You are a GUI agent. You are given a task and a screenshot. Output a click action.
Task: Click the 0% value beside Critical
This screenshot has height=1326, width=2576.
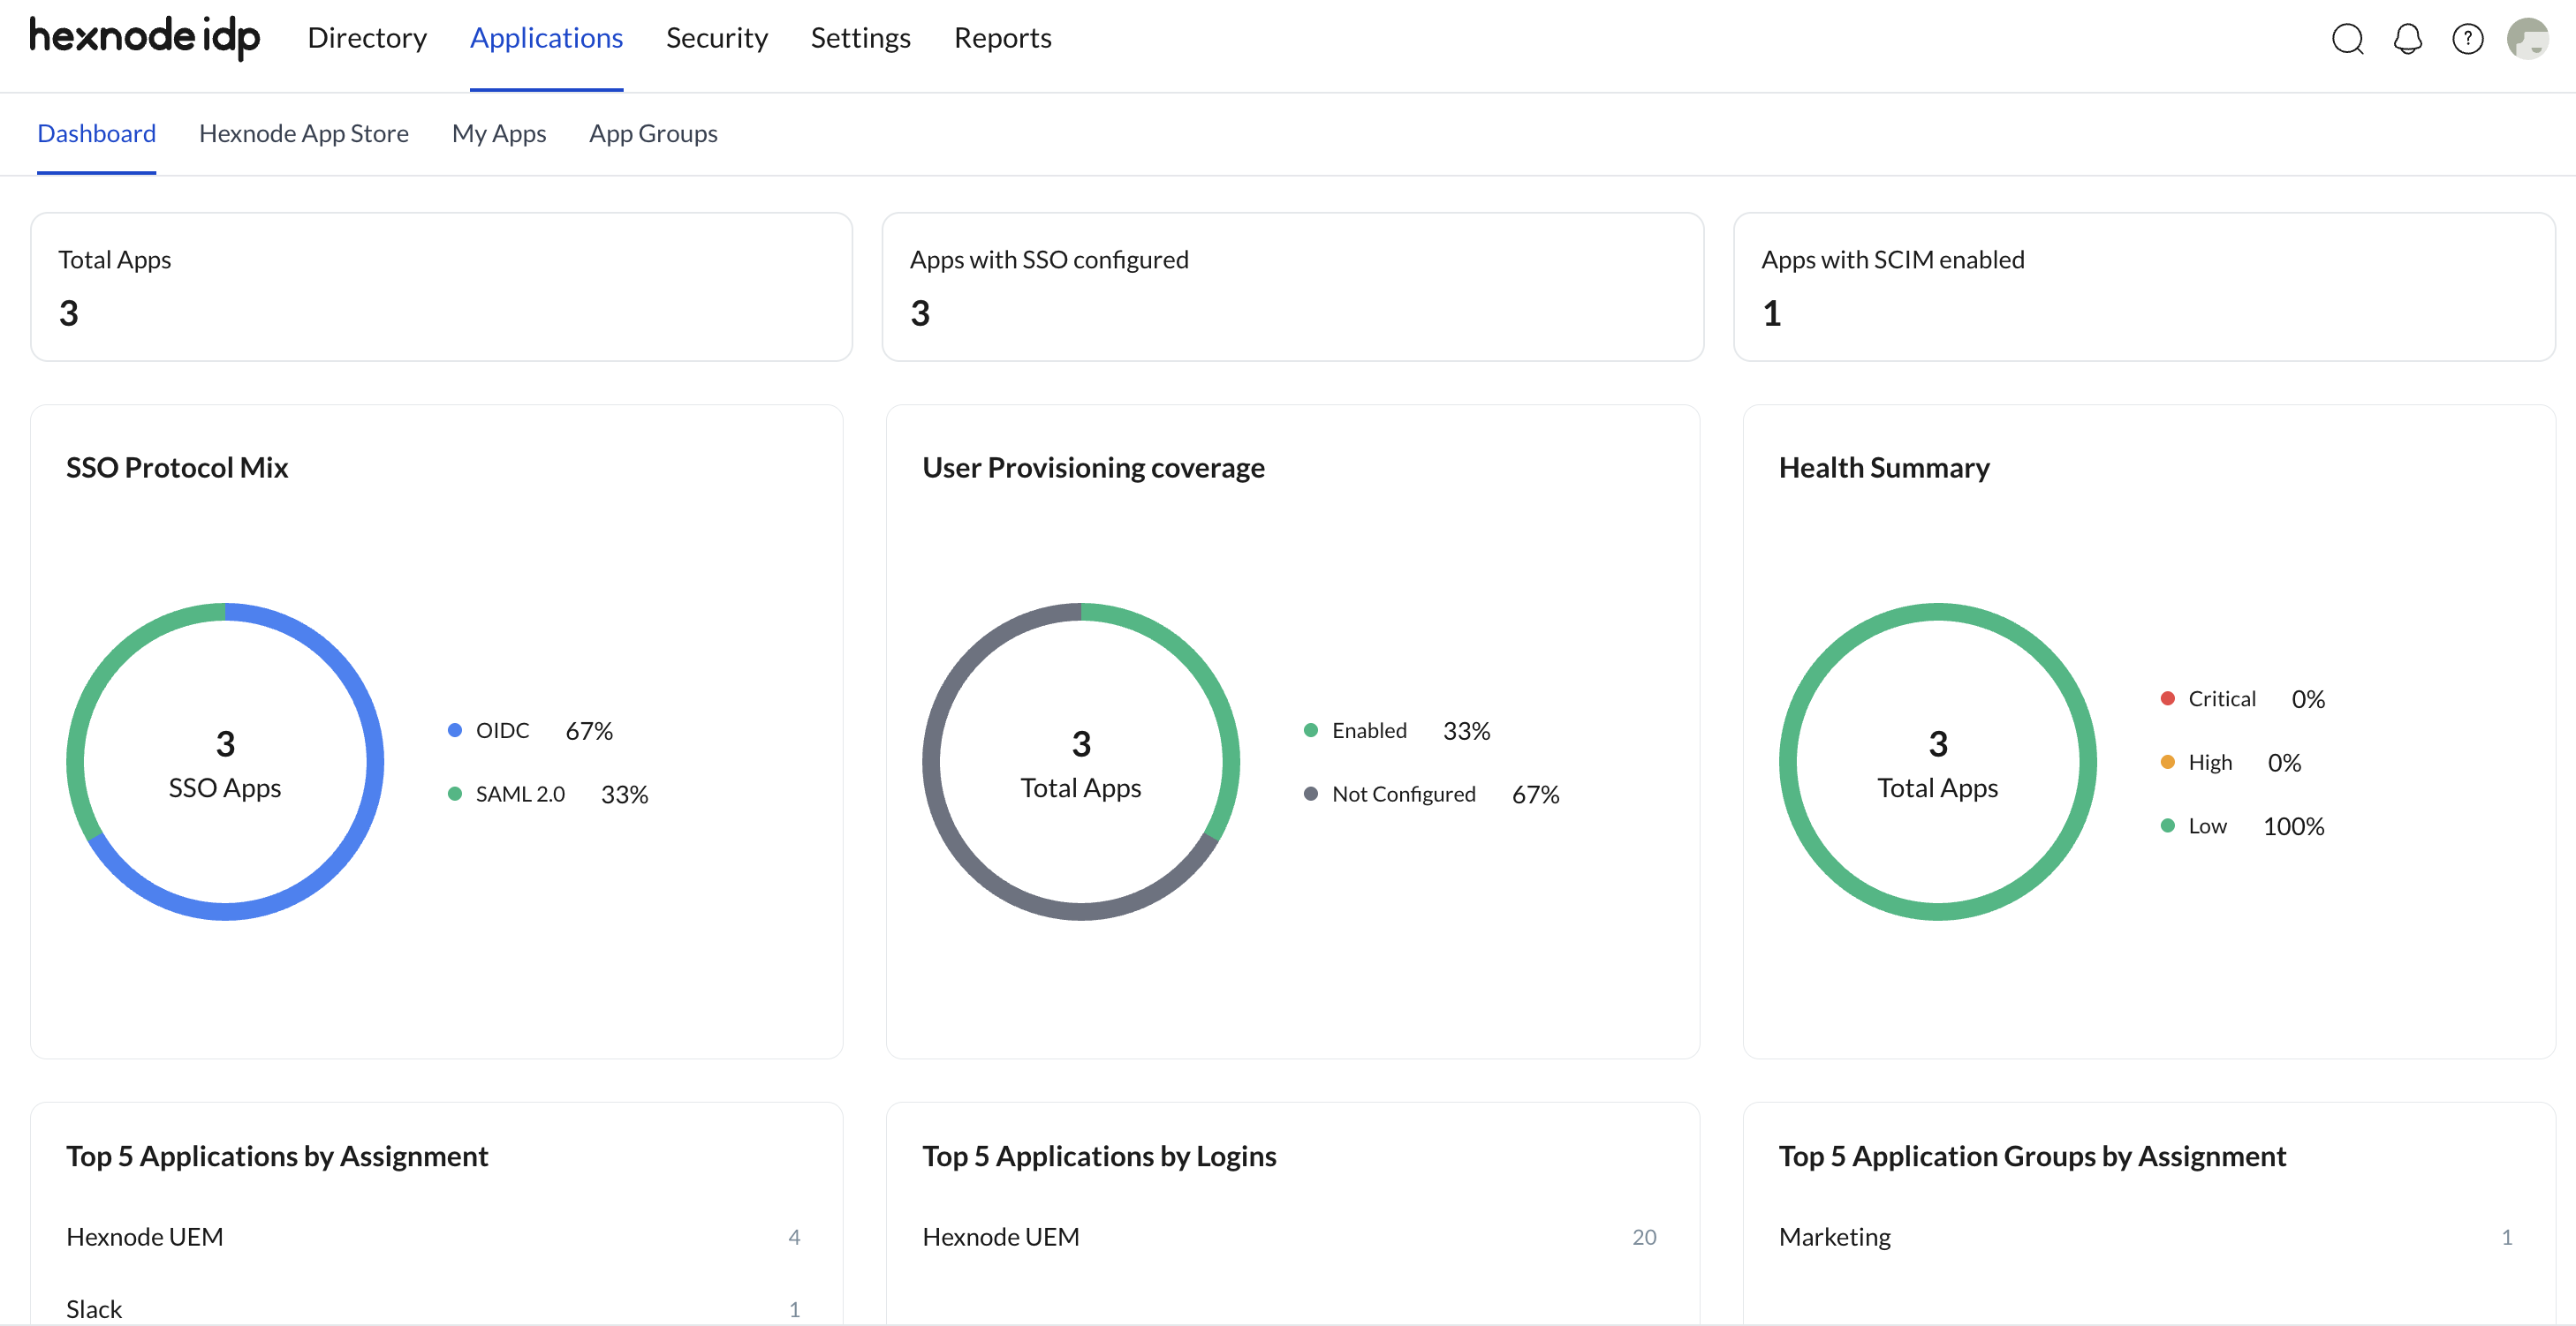click(x=2308, y=698)
